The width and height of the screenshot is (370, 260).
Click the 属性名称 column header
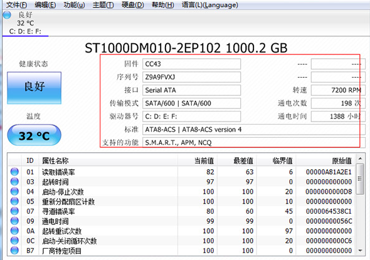point(108,160)
